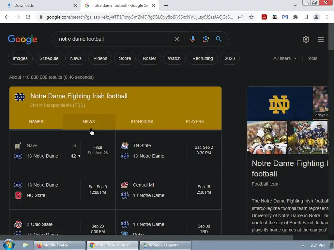Open Windows Explorer from the taskbar

[x=26, y=245]
